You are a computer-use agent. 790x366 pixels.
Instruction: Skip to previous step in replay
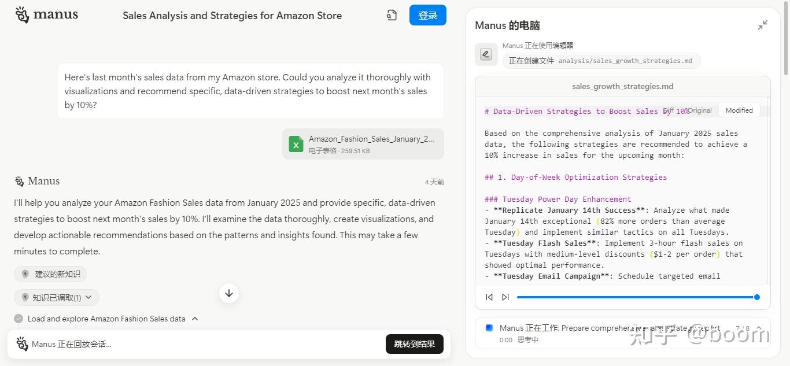point(489,297)
